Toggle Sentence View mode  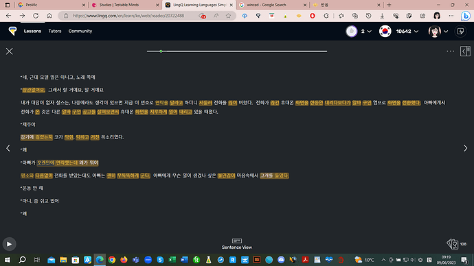237,244
